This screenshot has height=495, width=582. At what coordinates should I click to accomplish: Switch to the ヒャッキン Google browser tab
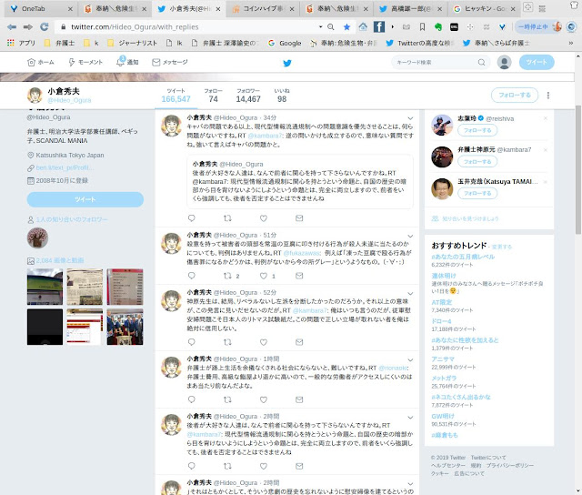click(484, 9)
